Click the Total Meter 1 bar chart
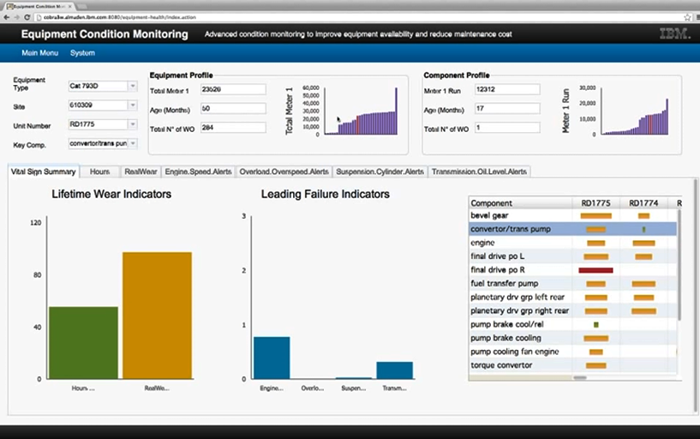 click(361, 111)
